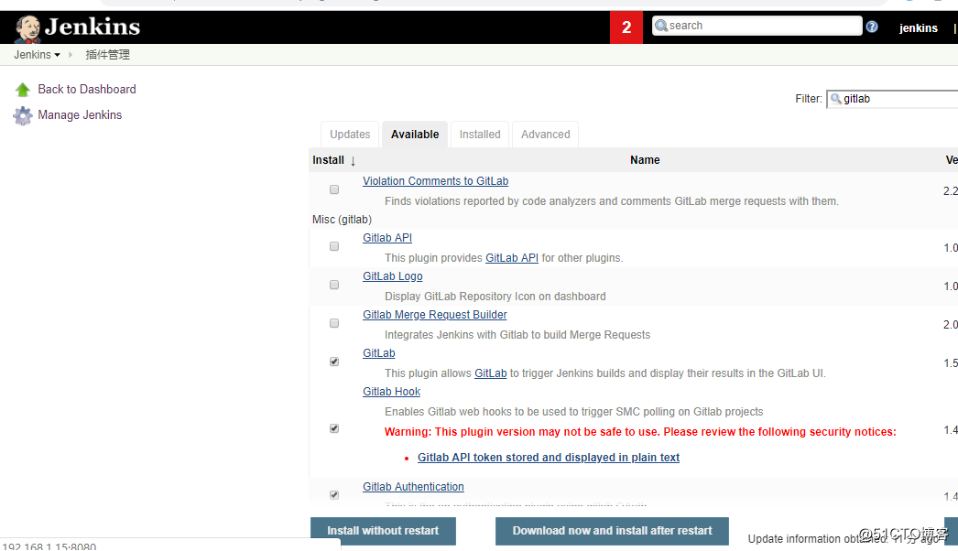The width and height of the screenshot is (958, 551).
Task: Click the breadcrumb arrow after Jenkins
Action: coord(69,54)
